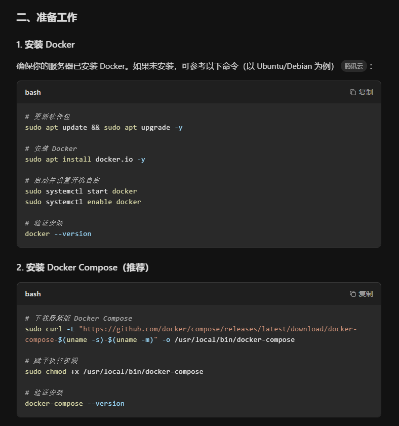Click the comment # 下载最新版 Docker Compose
399x426 pixels.
[x=78, y=319]
